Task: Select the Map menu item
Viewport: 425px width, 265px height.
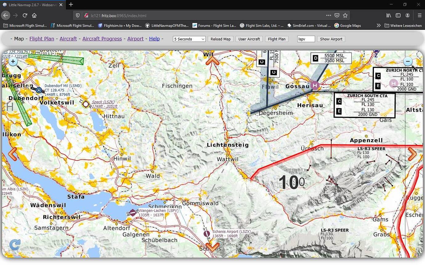Action: click(x=19, y=39)
